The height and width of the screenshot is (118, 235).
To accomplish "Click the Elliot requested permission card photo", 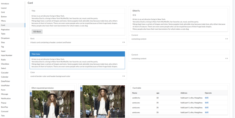I will click(52, 104).
